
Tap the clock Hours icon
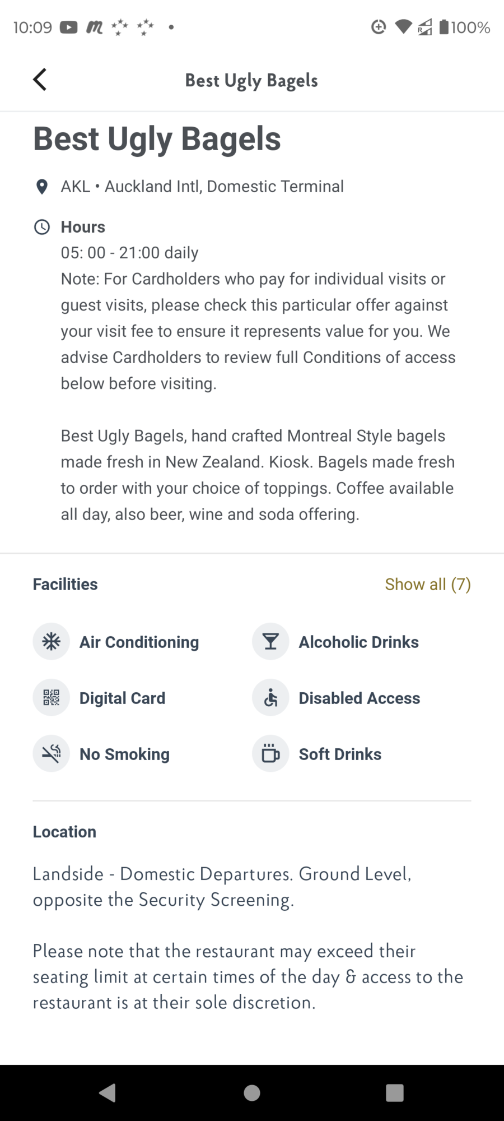tap(42, 227)
